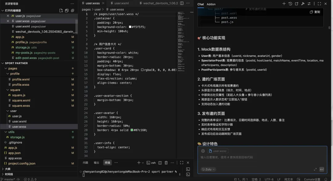This screenshot has height=181, width=333.
Task: Select 终端 panel tab
Action: click(x=108, y=163)
